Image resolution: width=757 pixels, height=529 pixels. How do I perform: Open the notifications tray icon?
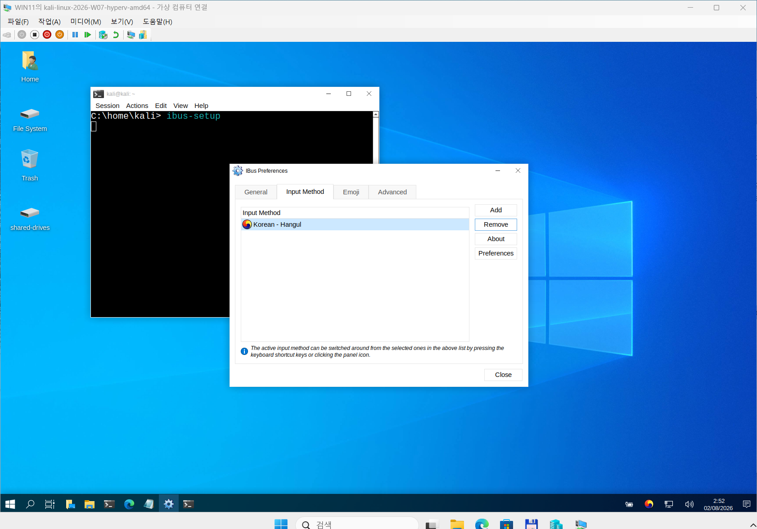(x=747, y=504)
